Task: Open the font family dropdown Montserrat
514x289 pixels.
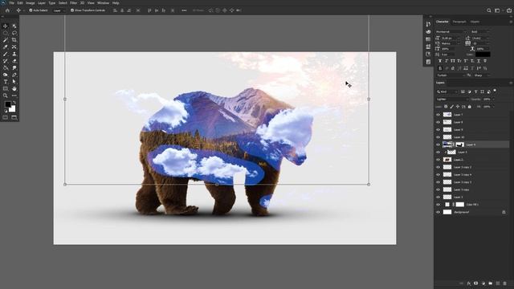Action: point(451,32)
